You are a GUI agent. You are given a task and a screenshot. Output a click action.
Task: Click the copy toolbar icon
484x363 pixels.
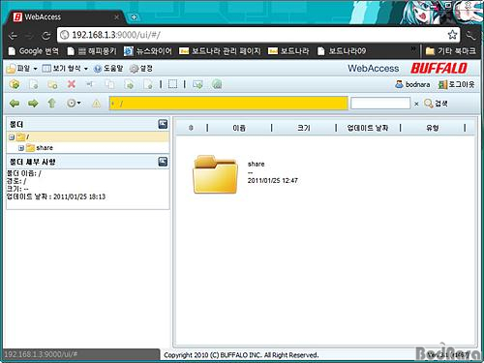coord(109,84)
